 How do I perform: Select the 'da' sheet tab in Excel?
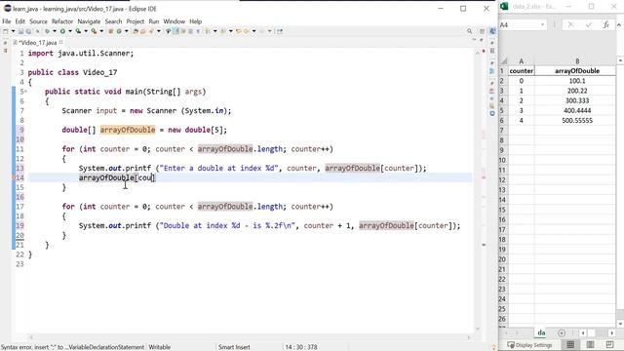coord(541,332)
